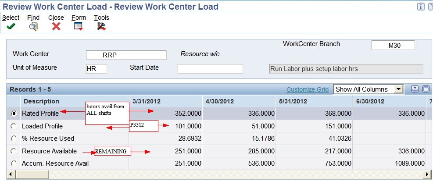Click the Work Center input field
Viewport: 433px width, 181px height.
(126, 55)
